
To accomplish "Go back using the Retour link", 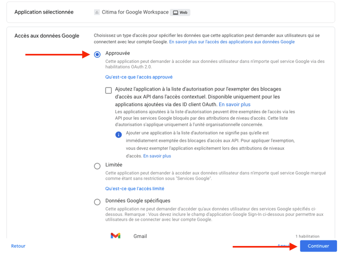I will coord(18,246).
